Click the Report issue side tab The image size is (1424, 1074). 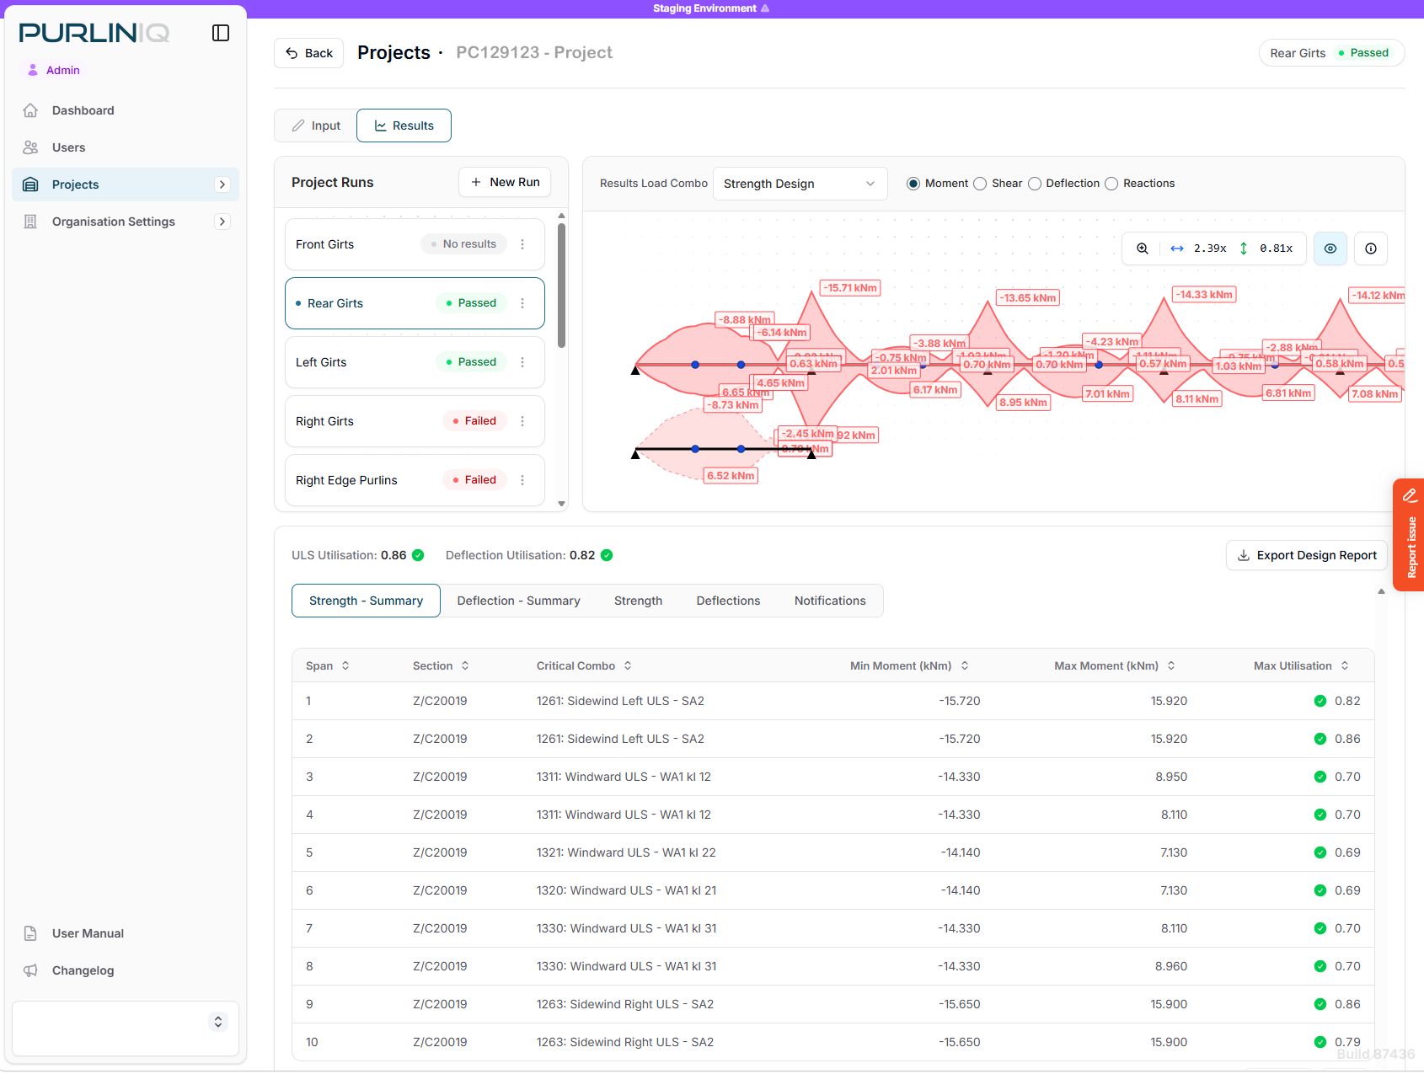click(x=1409, y=535)
